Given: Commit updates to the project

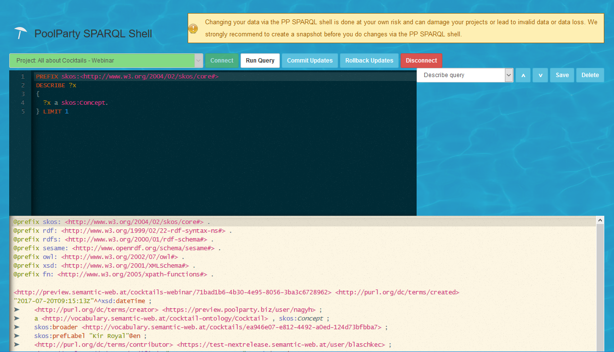Looking at the screenshot, I should (x=310, y=61).
